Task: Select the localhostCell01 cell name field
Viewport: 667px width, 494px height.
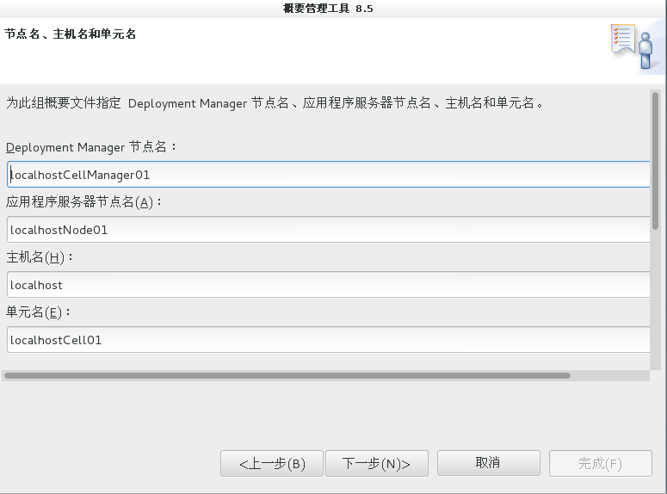Action: pos(329,340)
